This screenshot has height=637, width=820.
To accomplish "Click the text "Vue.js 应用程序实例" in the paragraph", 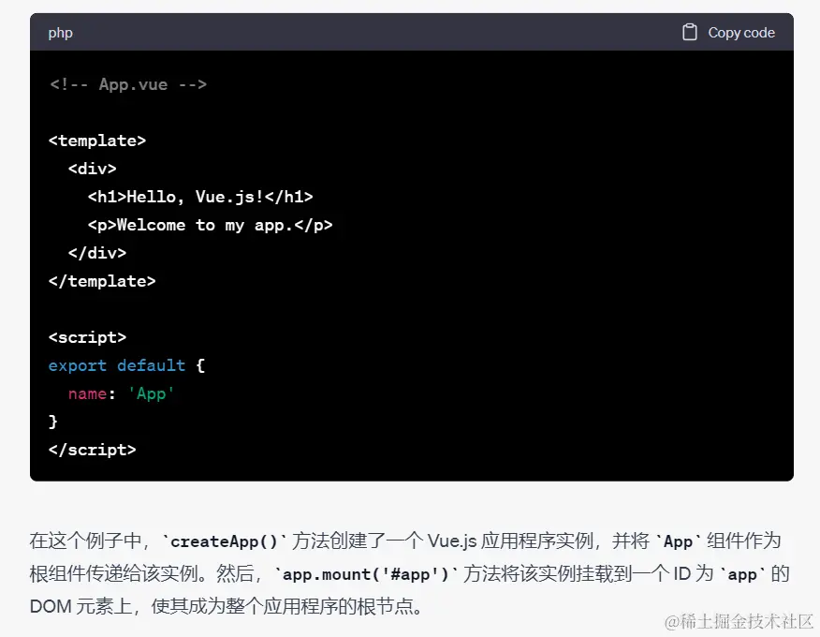I will pos(509,541).
